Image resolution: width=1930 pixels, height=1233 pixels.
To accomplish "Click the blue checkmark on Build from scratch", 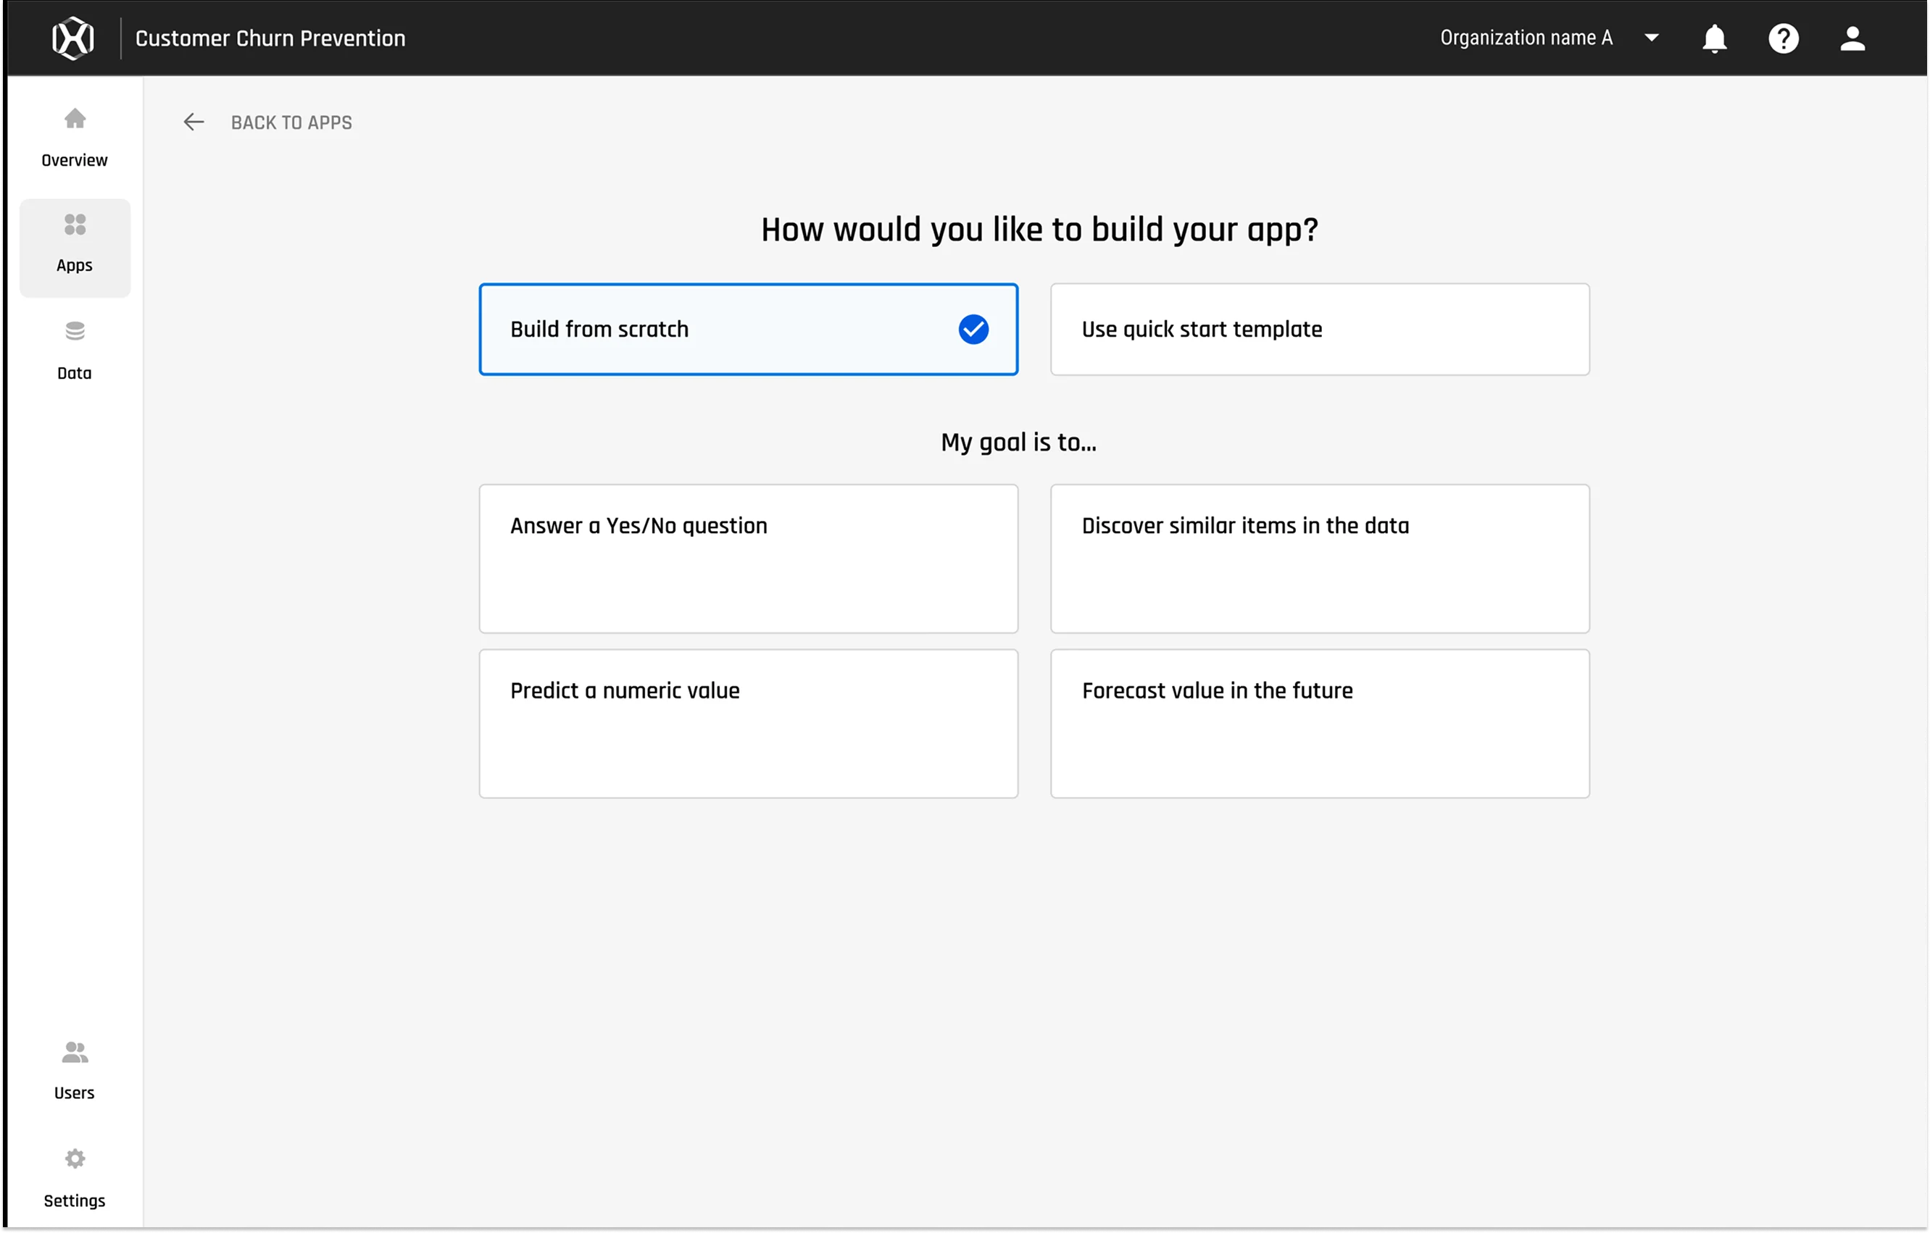I will pos(973,330).
